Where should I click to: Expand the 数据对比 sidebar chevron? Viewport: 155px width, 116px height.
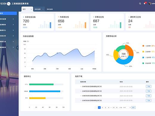pos(13,30)
